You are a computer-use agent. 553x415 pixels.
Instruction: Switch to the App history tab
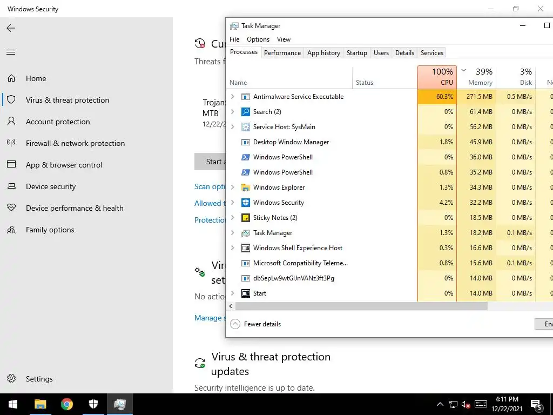(323, 53)
